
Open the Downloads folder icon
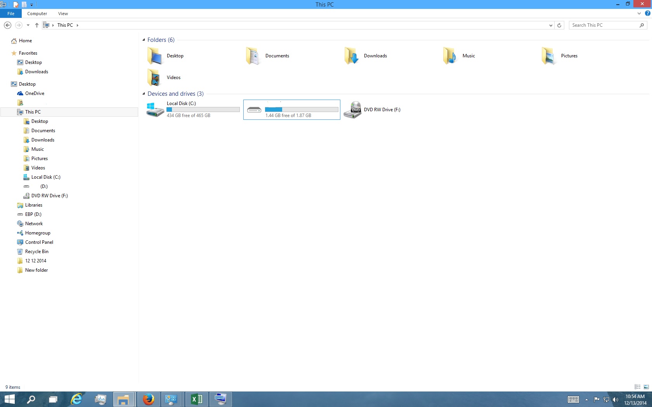point(352,56)
